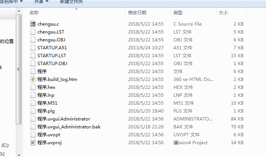Select the STARTUP.A51 file icon
This screenshot has width=266, height=157.
pyautogui.click(x=33, y=48)
